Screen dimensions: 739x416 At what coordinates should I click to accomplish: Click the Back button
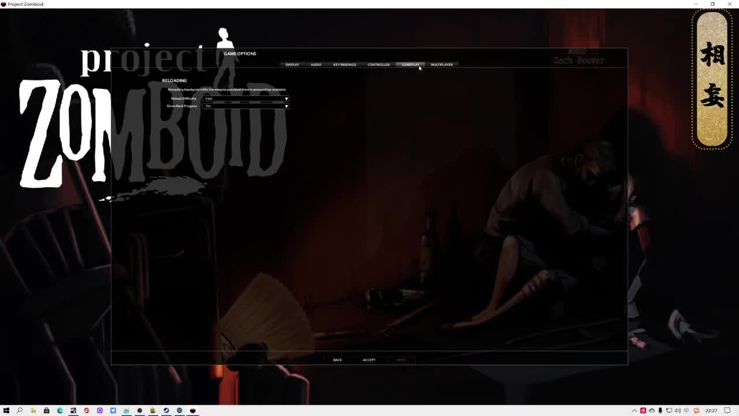coord(338,360)
